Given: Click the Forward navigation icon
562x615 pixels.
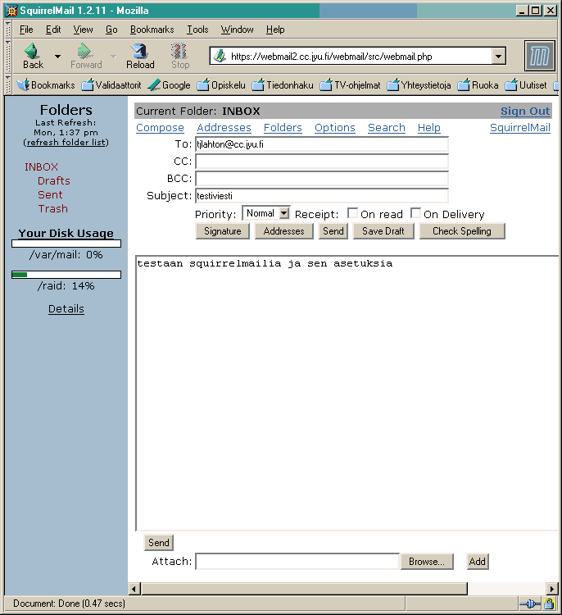Looking at the screenshot, I should [x=84, y=51].
